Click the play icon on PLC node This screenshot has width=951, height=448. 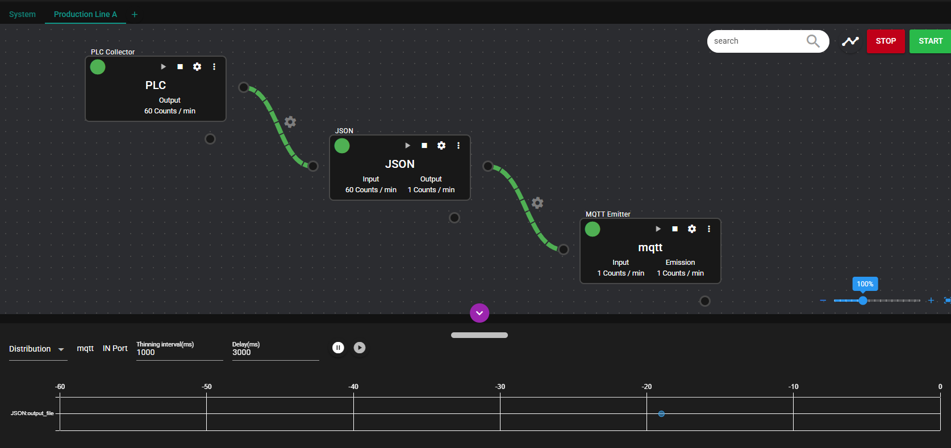[163, 67]
